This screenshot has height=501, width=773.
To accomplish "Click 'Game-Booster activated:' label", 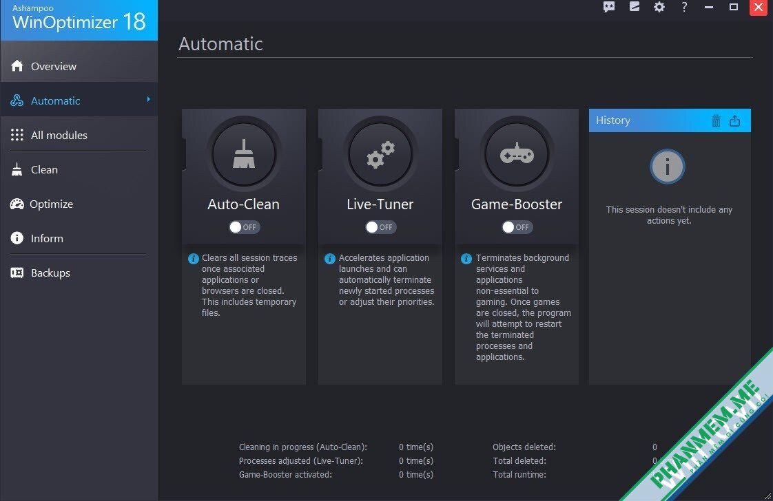I will (285, 474).
